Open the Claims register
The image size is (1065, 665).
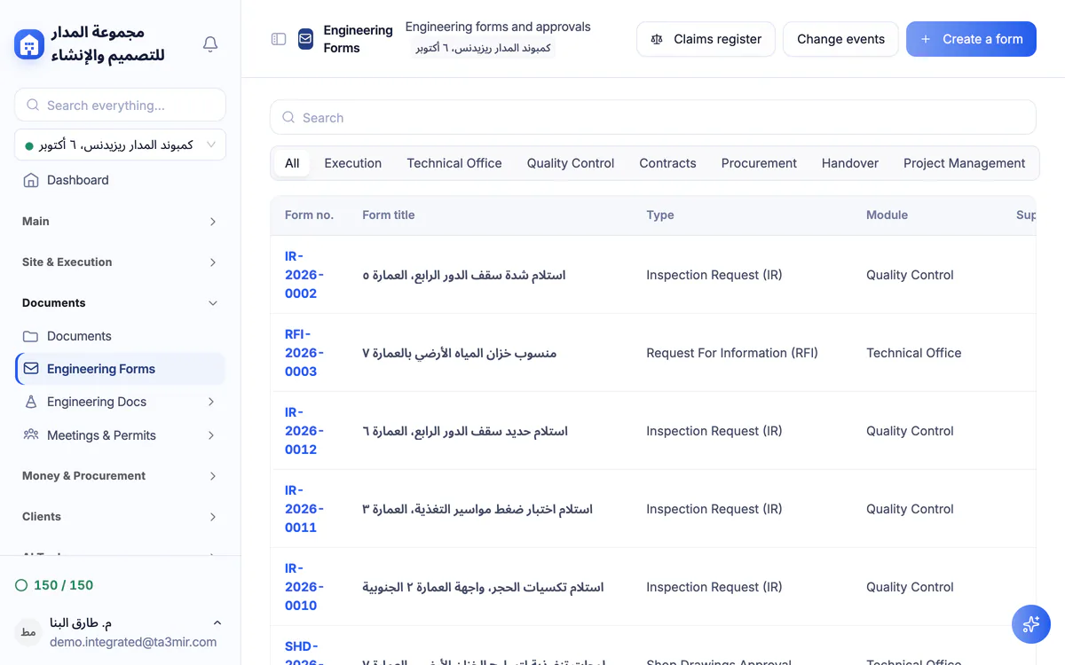(x=706, y=39)
